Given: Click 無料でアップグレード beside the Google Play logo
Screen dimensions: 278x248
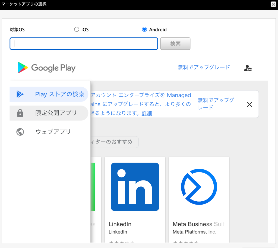Looking at the screenshot, I should [x=204, y=67].
